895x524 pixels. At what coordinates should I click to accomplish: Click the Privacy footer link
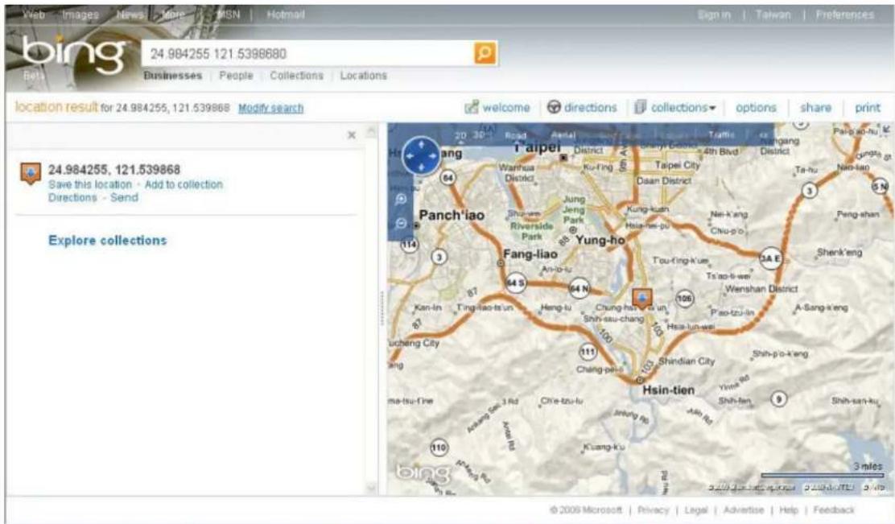[x=653, y=510]
